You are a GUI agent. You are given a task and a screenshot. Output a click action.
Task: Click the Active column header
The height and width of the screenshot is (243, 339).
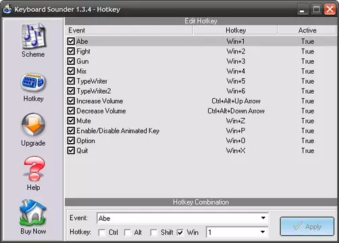[307, 30]
